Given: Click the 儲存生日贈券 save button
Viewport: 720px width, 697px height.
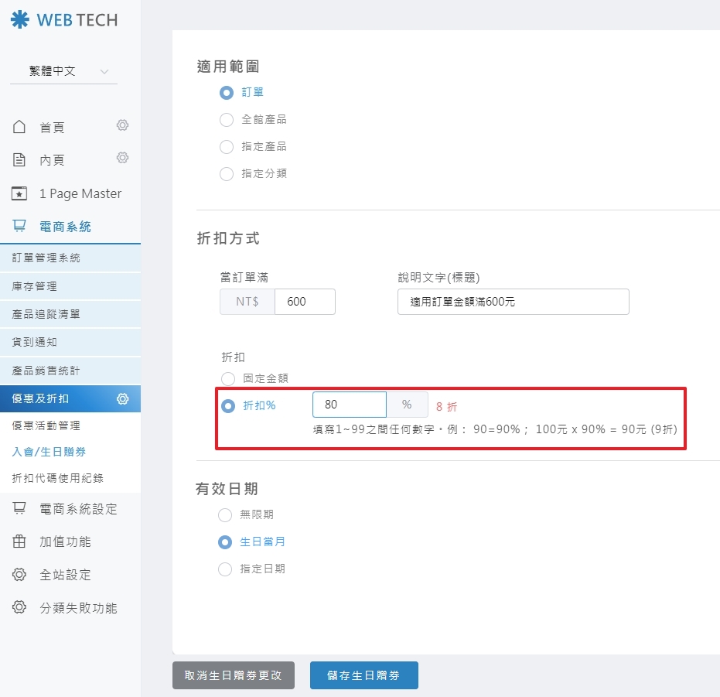Looking at the screenshot, I should click(x=363, y=675).
